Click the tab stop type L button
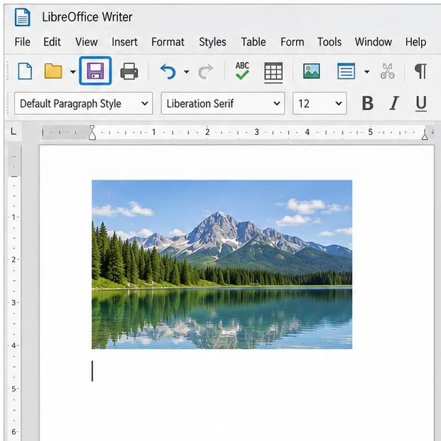The image size is (441, 441). click(13, 131)
